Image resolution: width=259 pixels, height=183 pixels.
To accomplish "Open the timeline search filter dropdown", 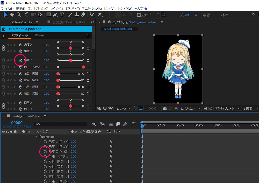I will coord(38,124).
